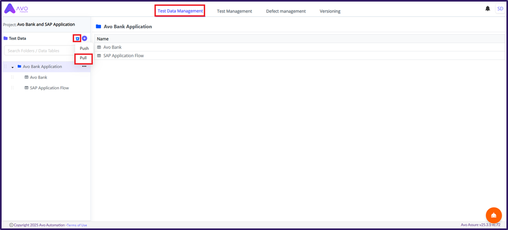Click the blue plus add icon
The image size is (508, 230).
click(x=85, y=39)
